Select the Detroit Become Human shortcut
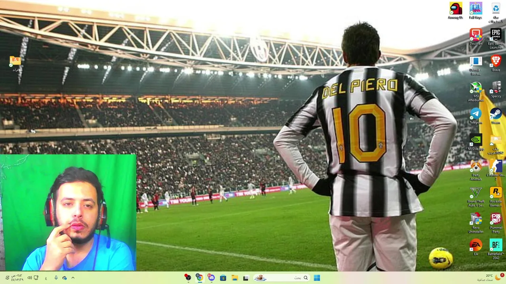Screen dimensions: 506x284 [476, 65]
